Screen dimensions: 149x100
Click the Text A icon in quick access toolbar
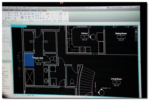point(17,8)
